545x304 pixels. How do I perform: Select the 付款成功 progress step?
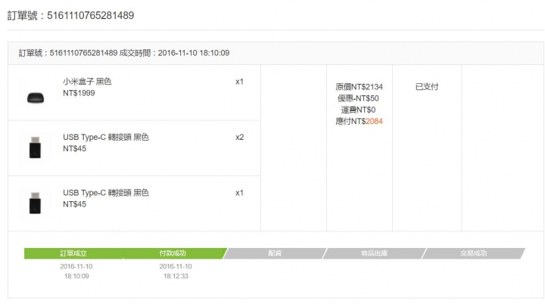coord(173,253)
